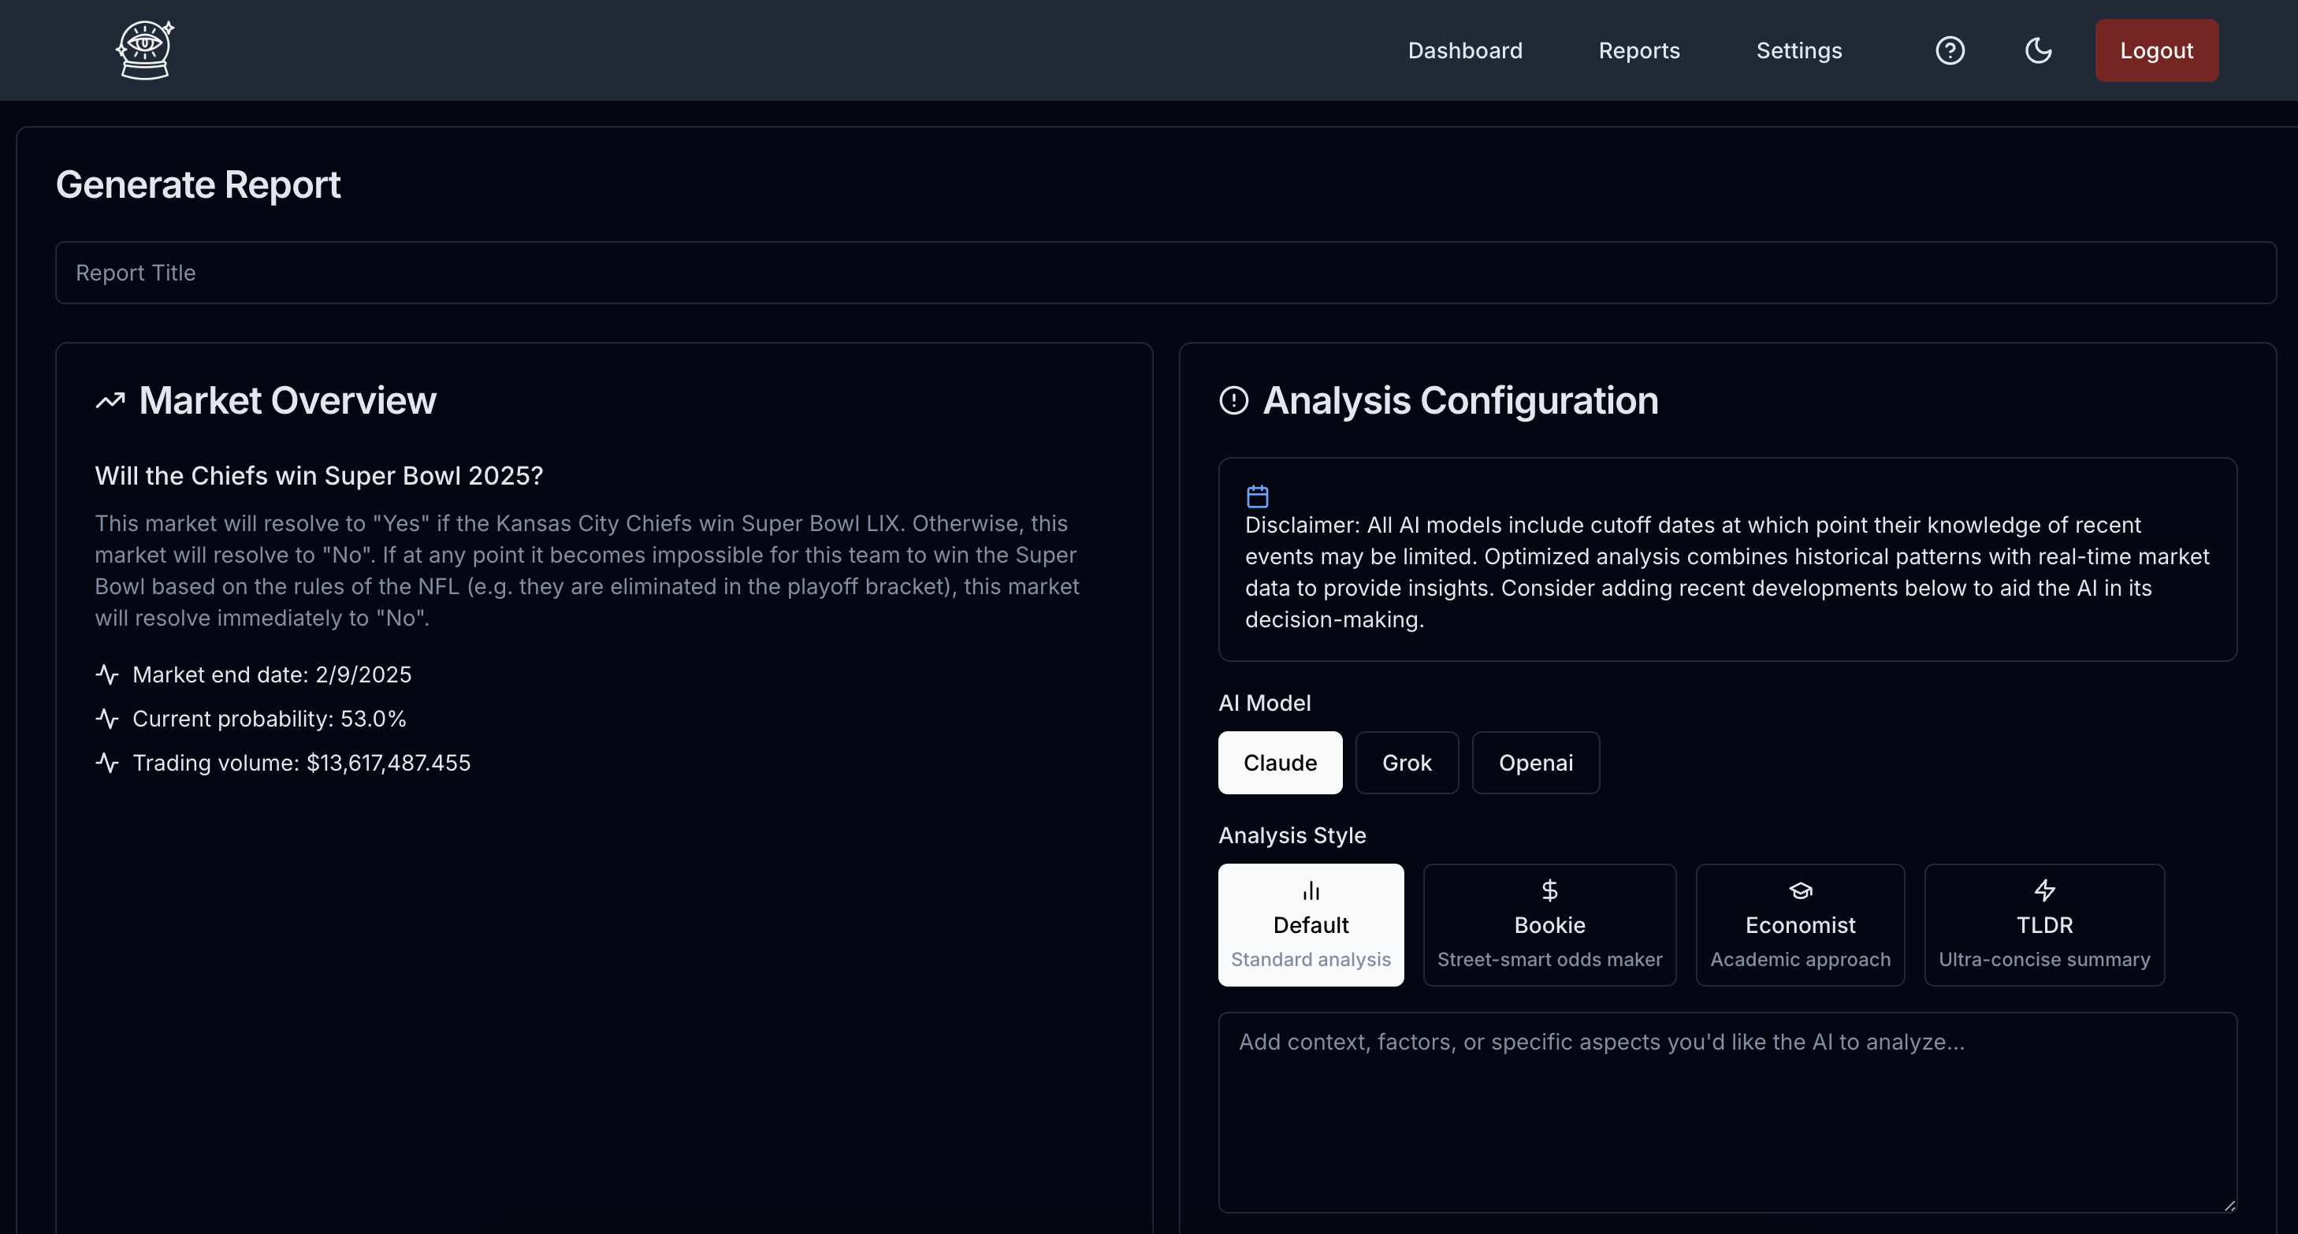Open the Dashboard nav item
Viewport: 2298px width, 1234px height.
pyautogui.click(x=1465, y=51)
